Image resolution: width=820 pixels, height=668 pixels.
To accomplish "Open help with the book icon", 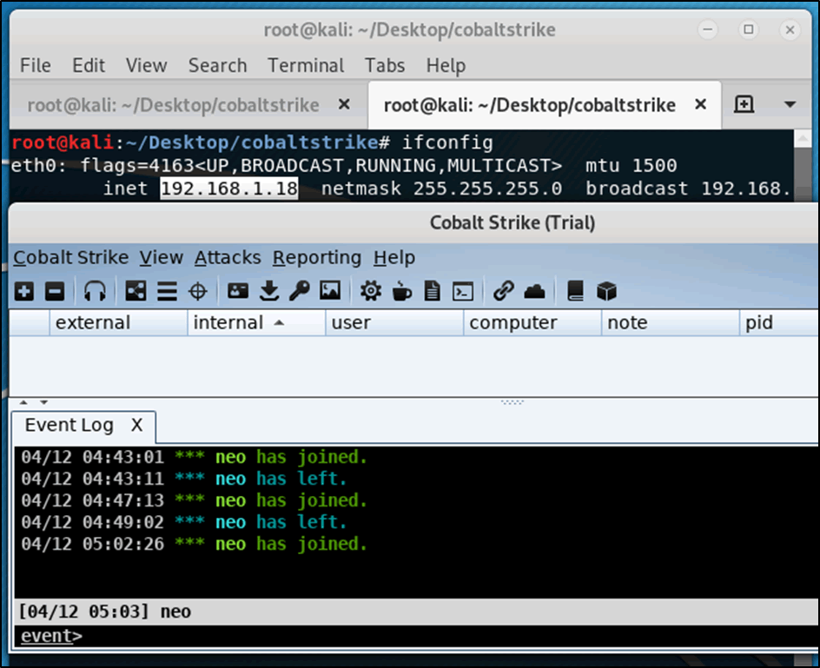I will [575, 291].
